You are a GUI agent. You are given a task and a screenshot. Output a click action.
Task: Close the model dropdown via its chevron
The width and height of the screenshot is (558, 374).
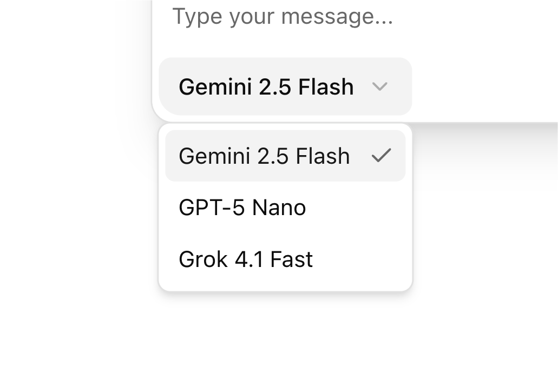click(380, 86)
